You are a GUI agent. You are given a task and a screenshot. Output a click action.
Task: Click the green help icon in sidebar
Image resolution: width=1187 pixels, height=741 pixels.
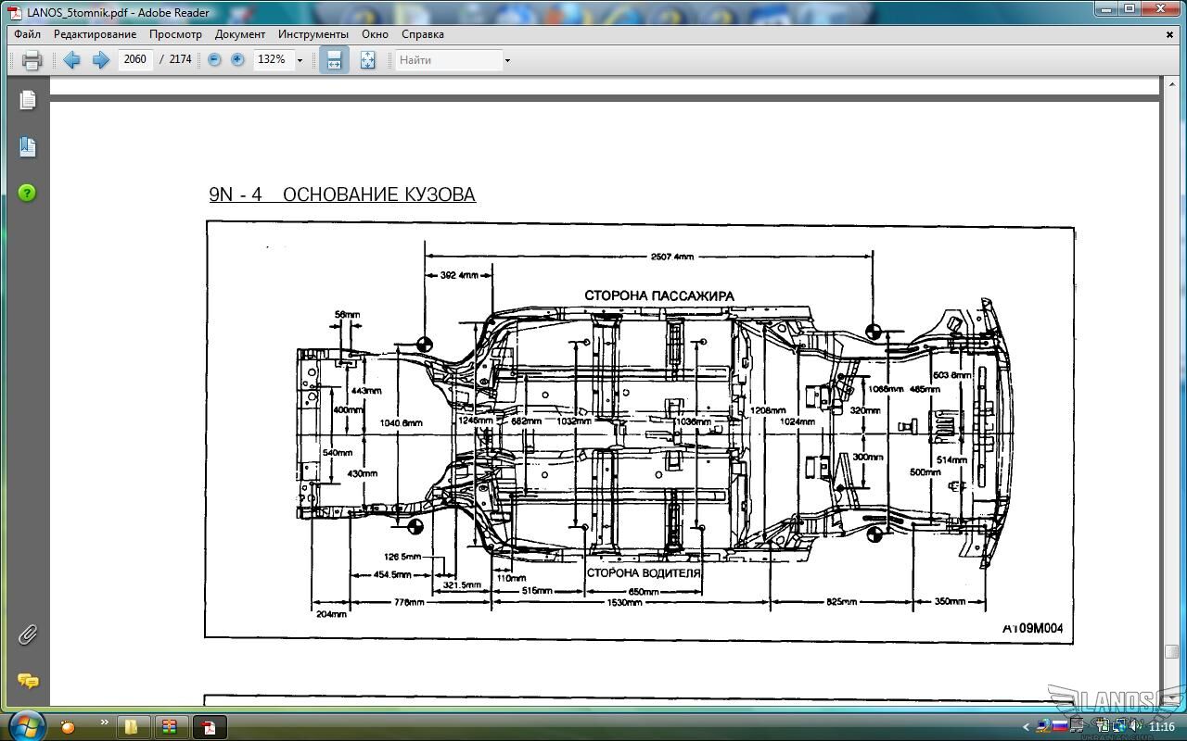27,193
